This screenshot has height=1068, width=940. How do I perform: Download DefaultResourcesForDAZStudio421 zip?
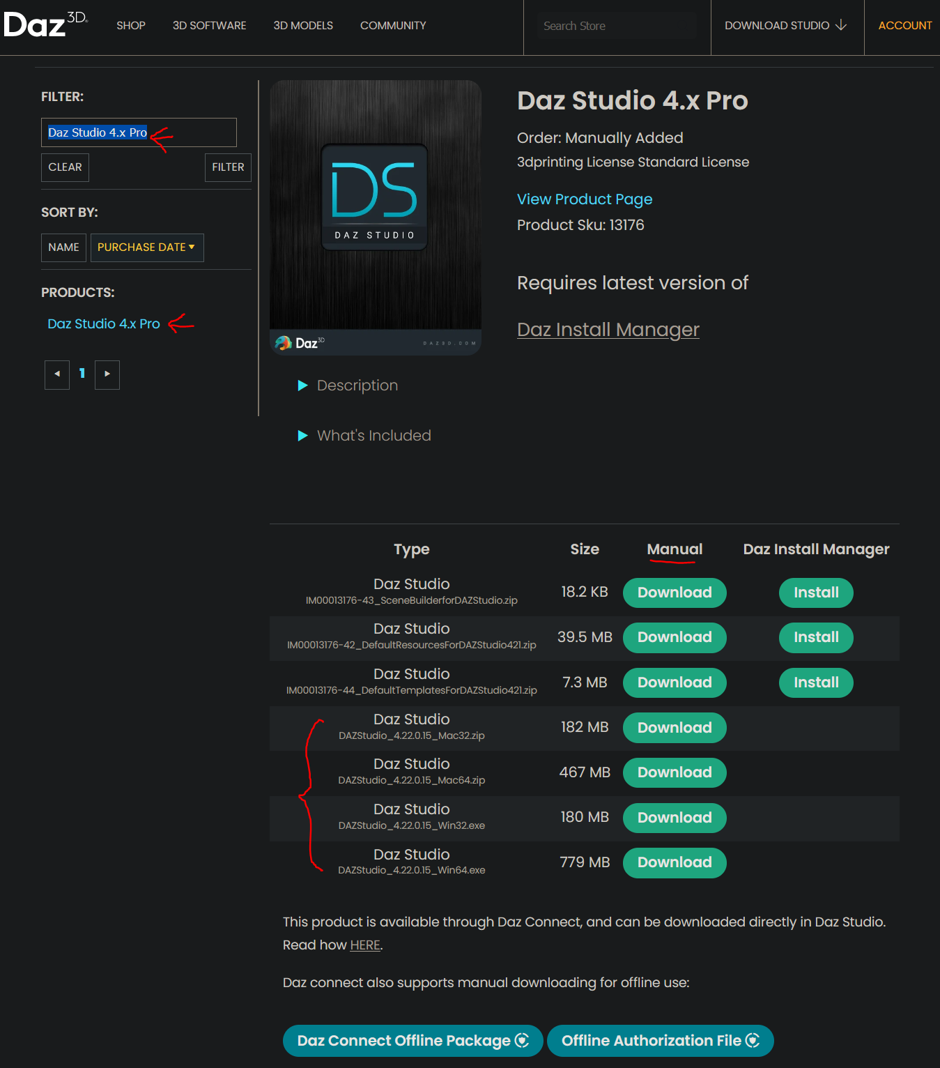(x=675, y=637)
